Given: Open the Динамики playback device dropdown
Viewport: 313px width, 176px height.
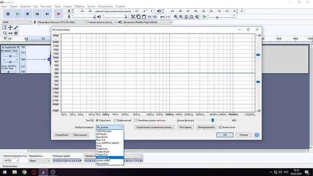Looking at the screenshot, I should click(147, 22).
